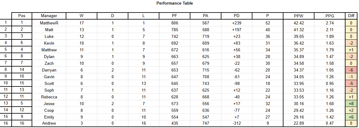Click Darryan's red -6 Diff cell
Viewport: 359px width, 128px height.
350,70
